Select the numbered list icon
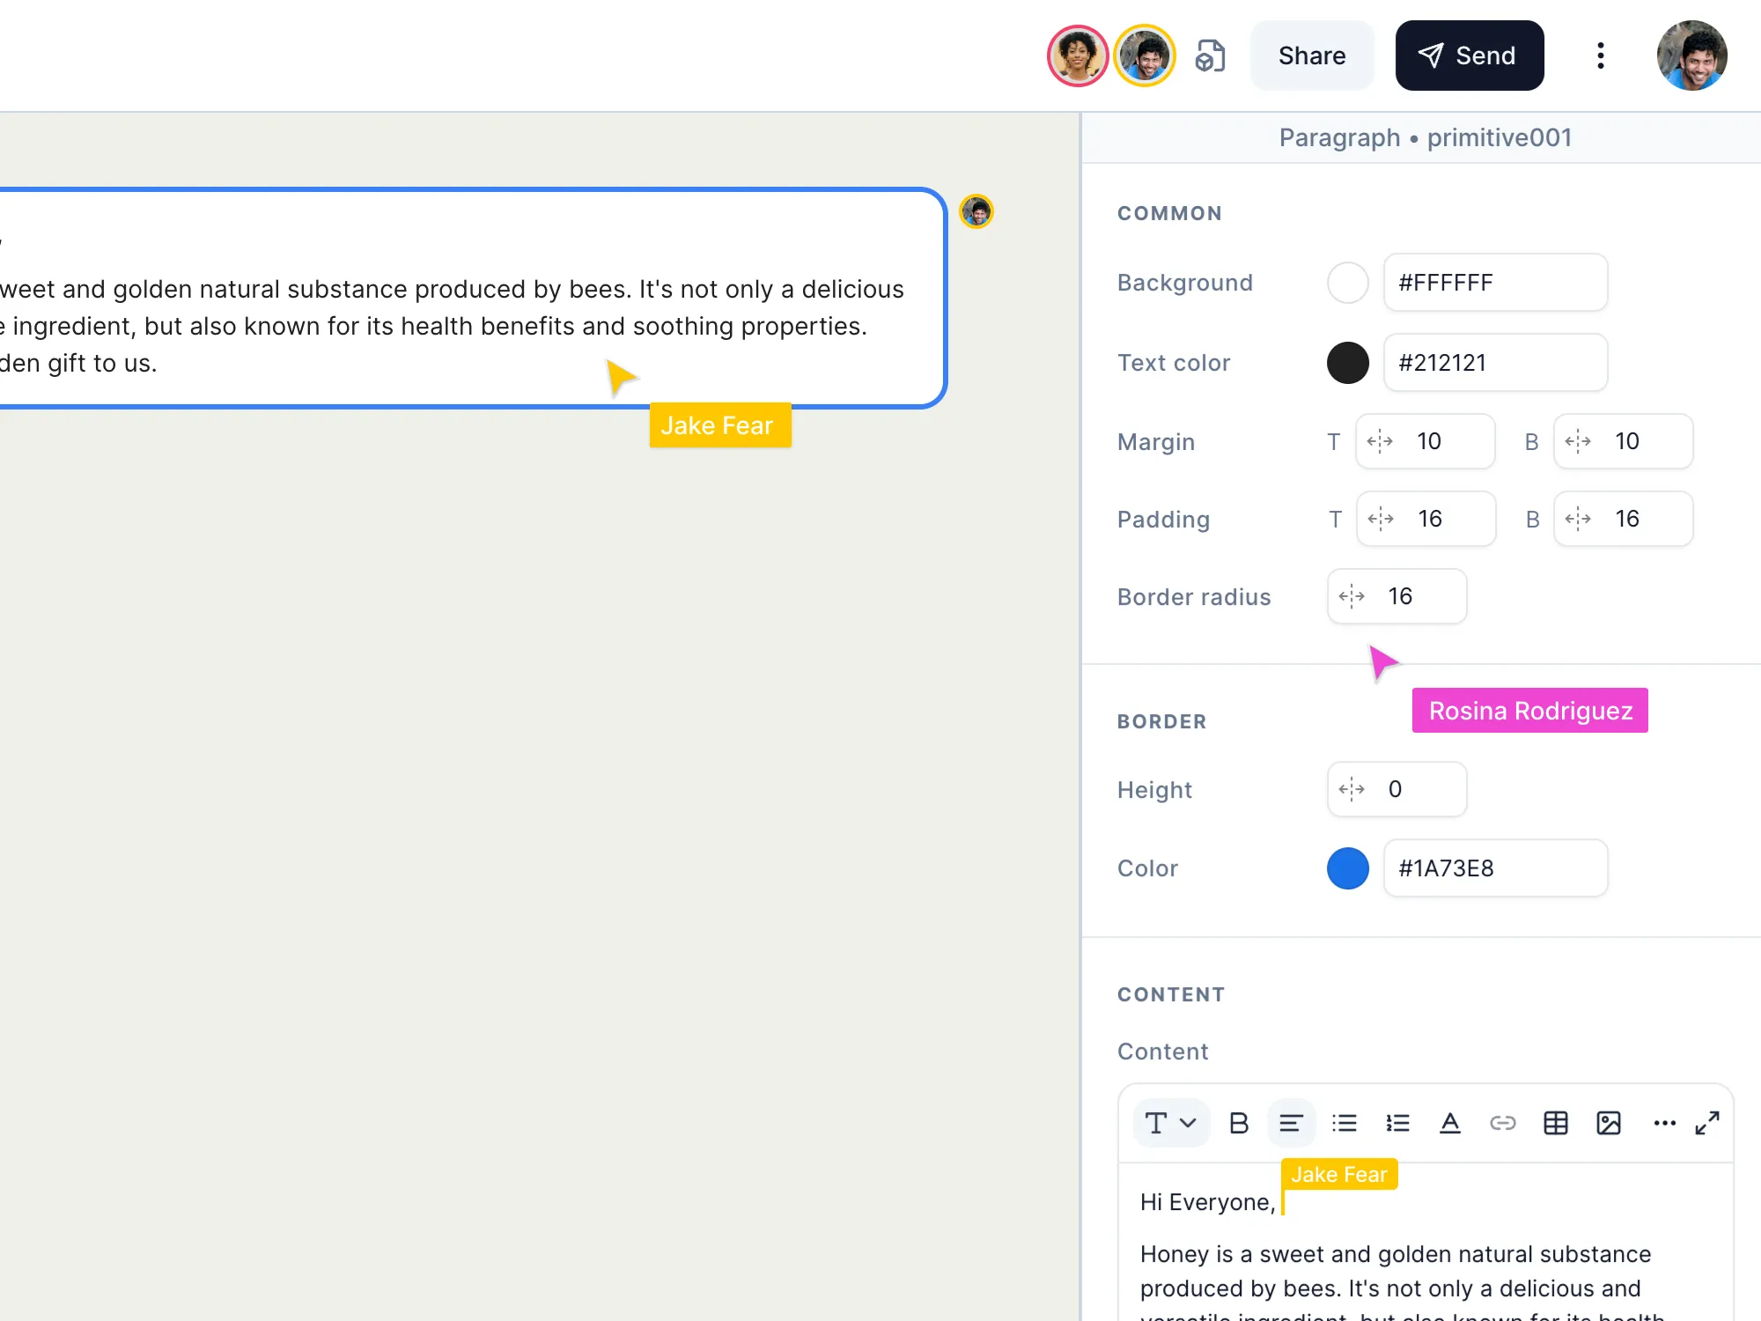This screenshot has height=1321, width=1761. (x=1397, y=1123)
